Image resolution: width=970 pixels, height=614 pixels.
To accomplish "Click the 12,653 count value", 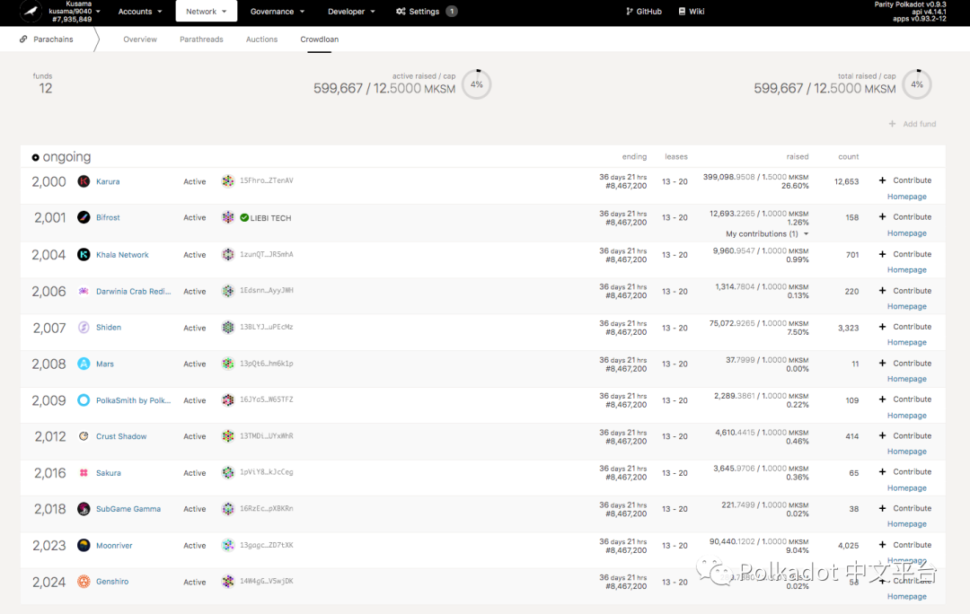I will coord(846,182).
